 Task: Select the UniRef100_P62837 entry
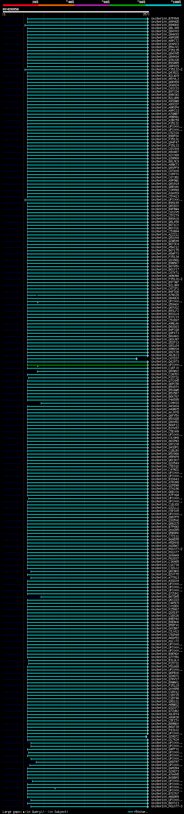[165, 559]
